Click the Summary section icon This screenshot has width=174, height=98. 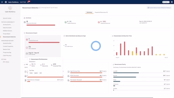pyautogui.click(x=25, y=18)
